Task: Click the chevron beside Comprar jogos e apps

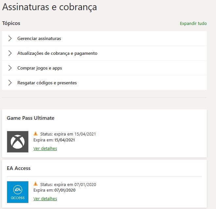Action: [x=10, y=68]
